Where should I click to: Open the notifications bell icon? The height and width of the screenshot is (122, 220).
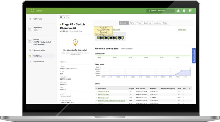pos(190,11)
